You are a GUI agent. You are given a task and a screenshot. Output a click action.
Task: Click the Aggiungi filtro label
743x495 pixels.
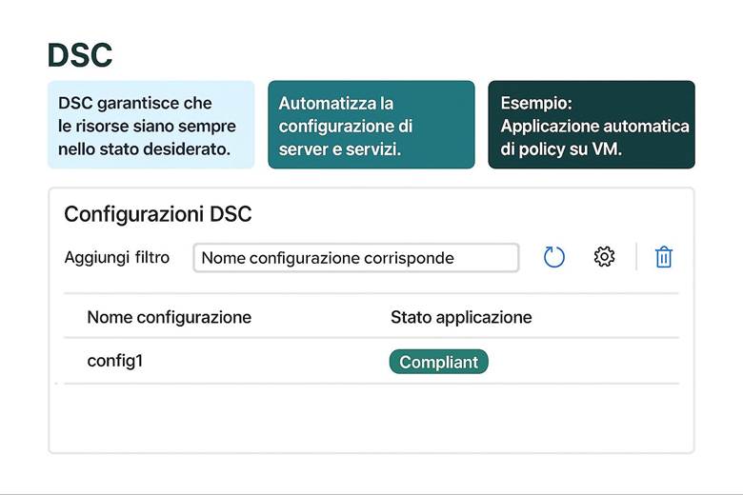click(117, 258)
